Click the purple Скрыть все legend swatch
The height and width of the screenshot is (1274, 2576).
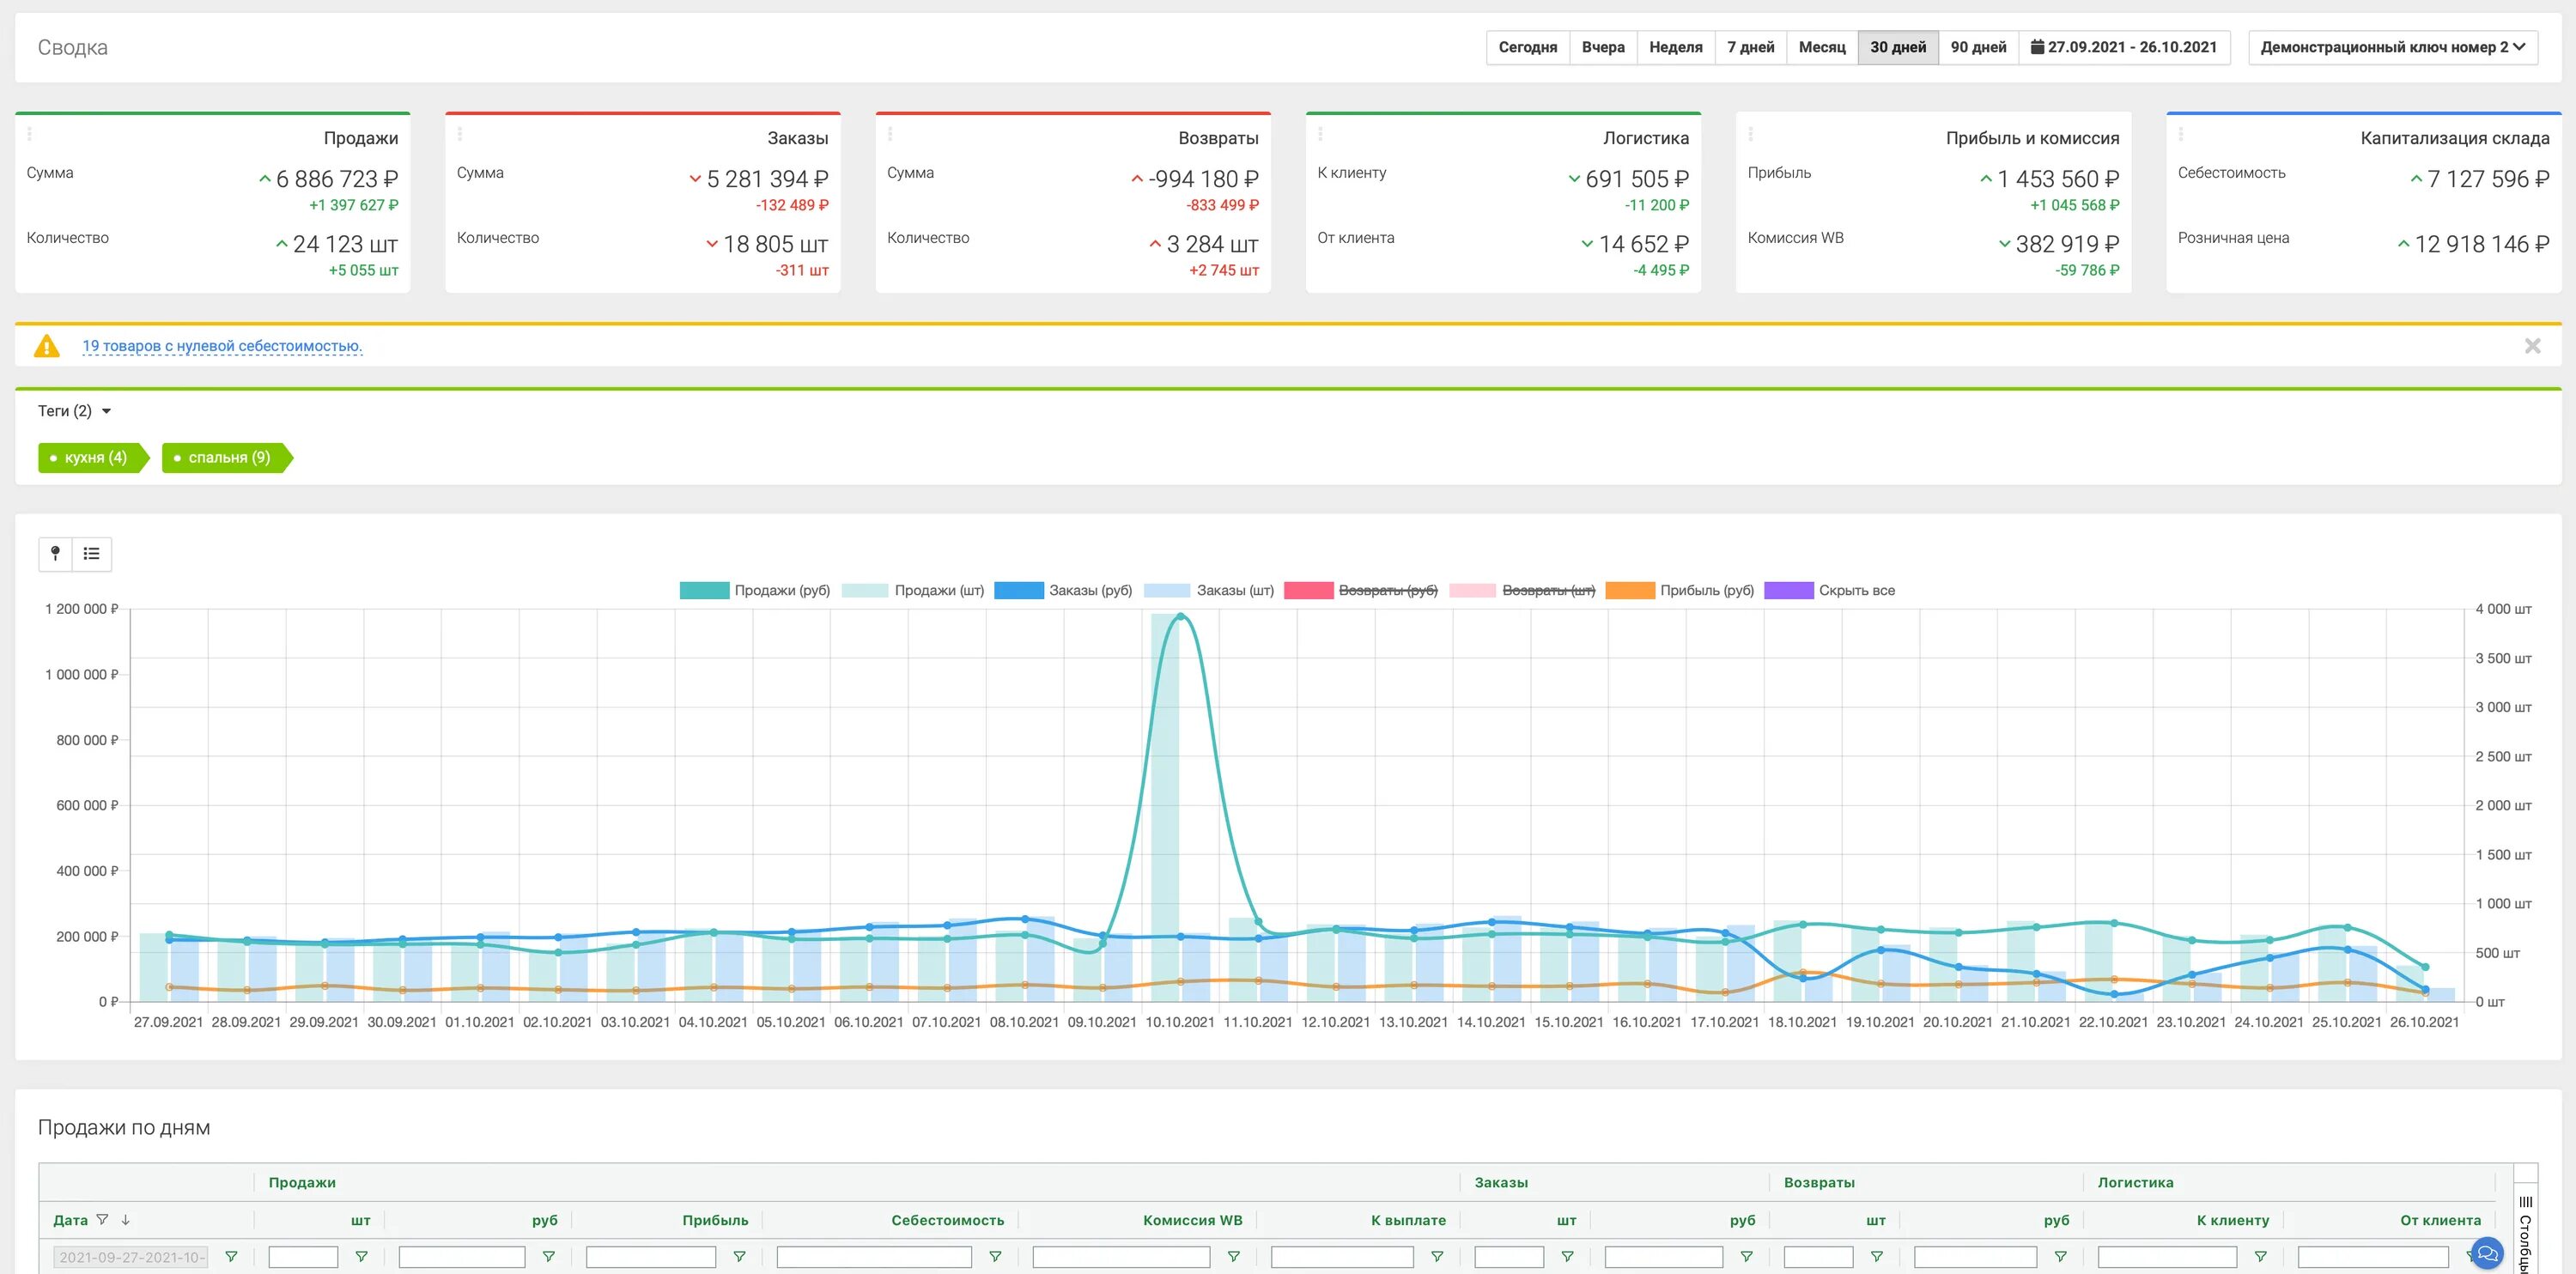pyautogui.click(x=1789, y=591)
